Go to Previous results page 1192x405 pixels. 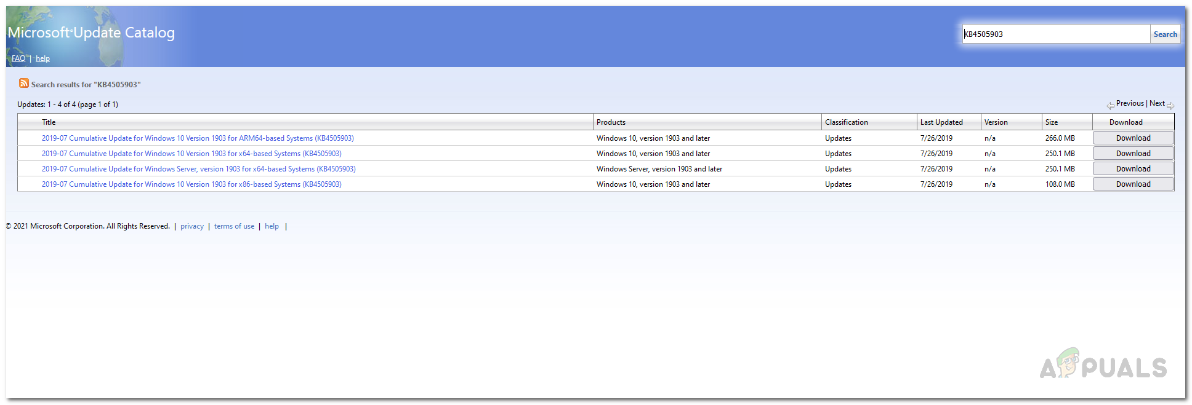[1130, 103]
